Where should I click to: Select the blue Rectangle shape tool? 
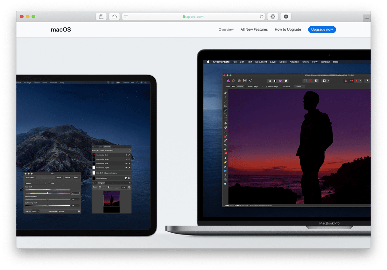(x=225, y=171)
